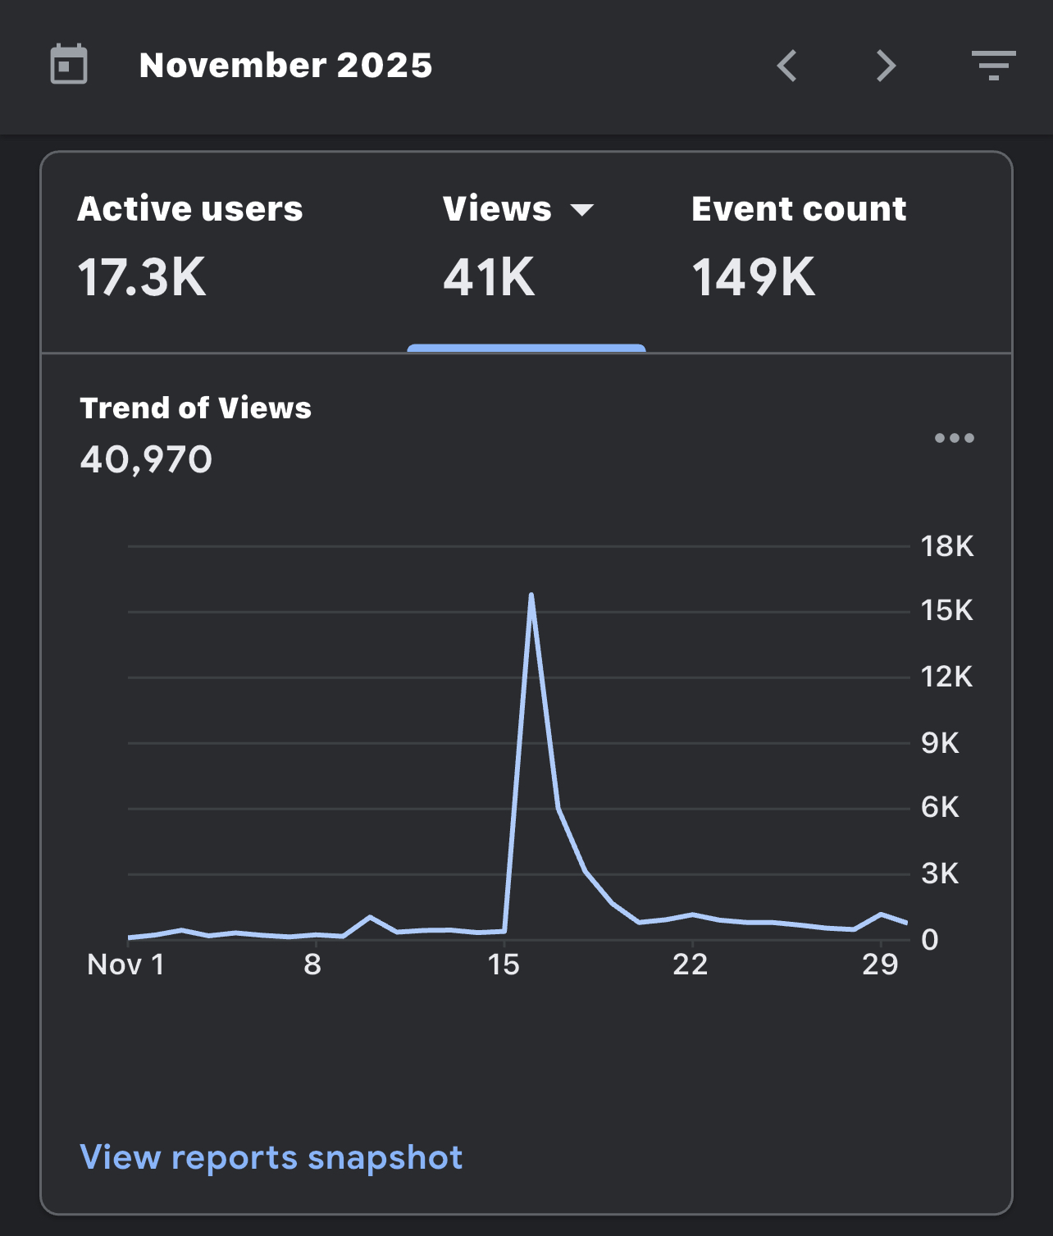Click the 29 date axis label

tap(880, 965)
